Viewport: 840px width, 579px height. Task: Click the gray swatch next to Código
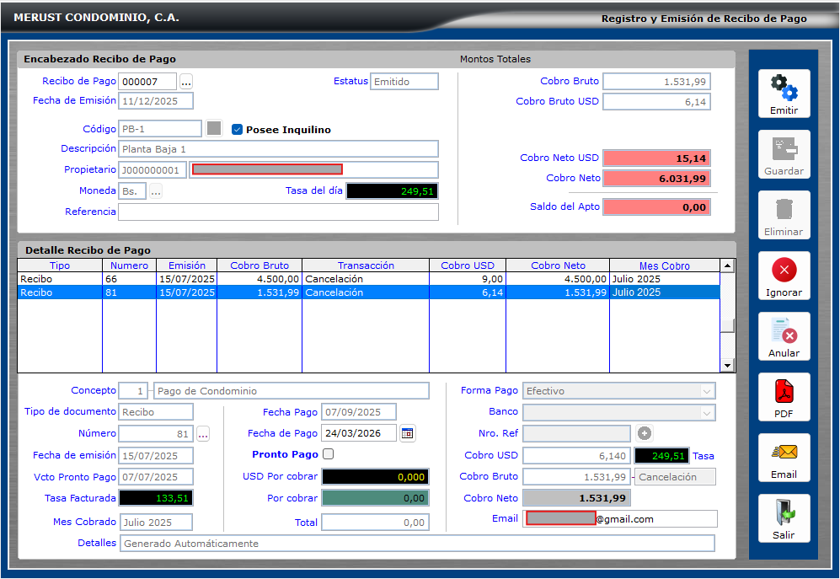pos(214,128)
